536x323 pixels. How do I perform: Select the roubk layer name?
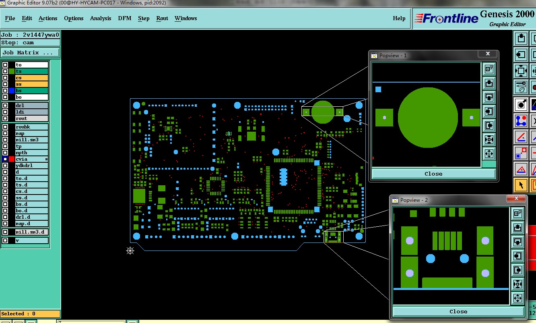32,127
